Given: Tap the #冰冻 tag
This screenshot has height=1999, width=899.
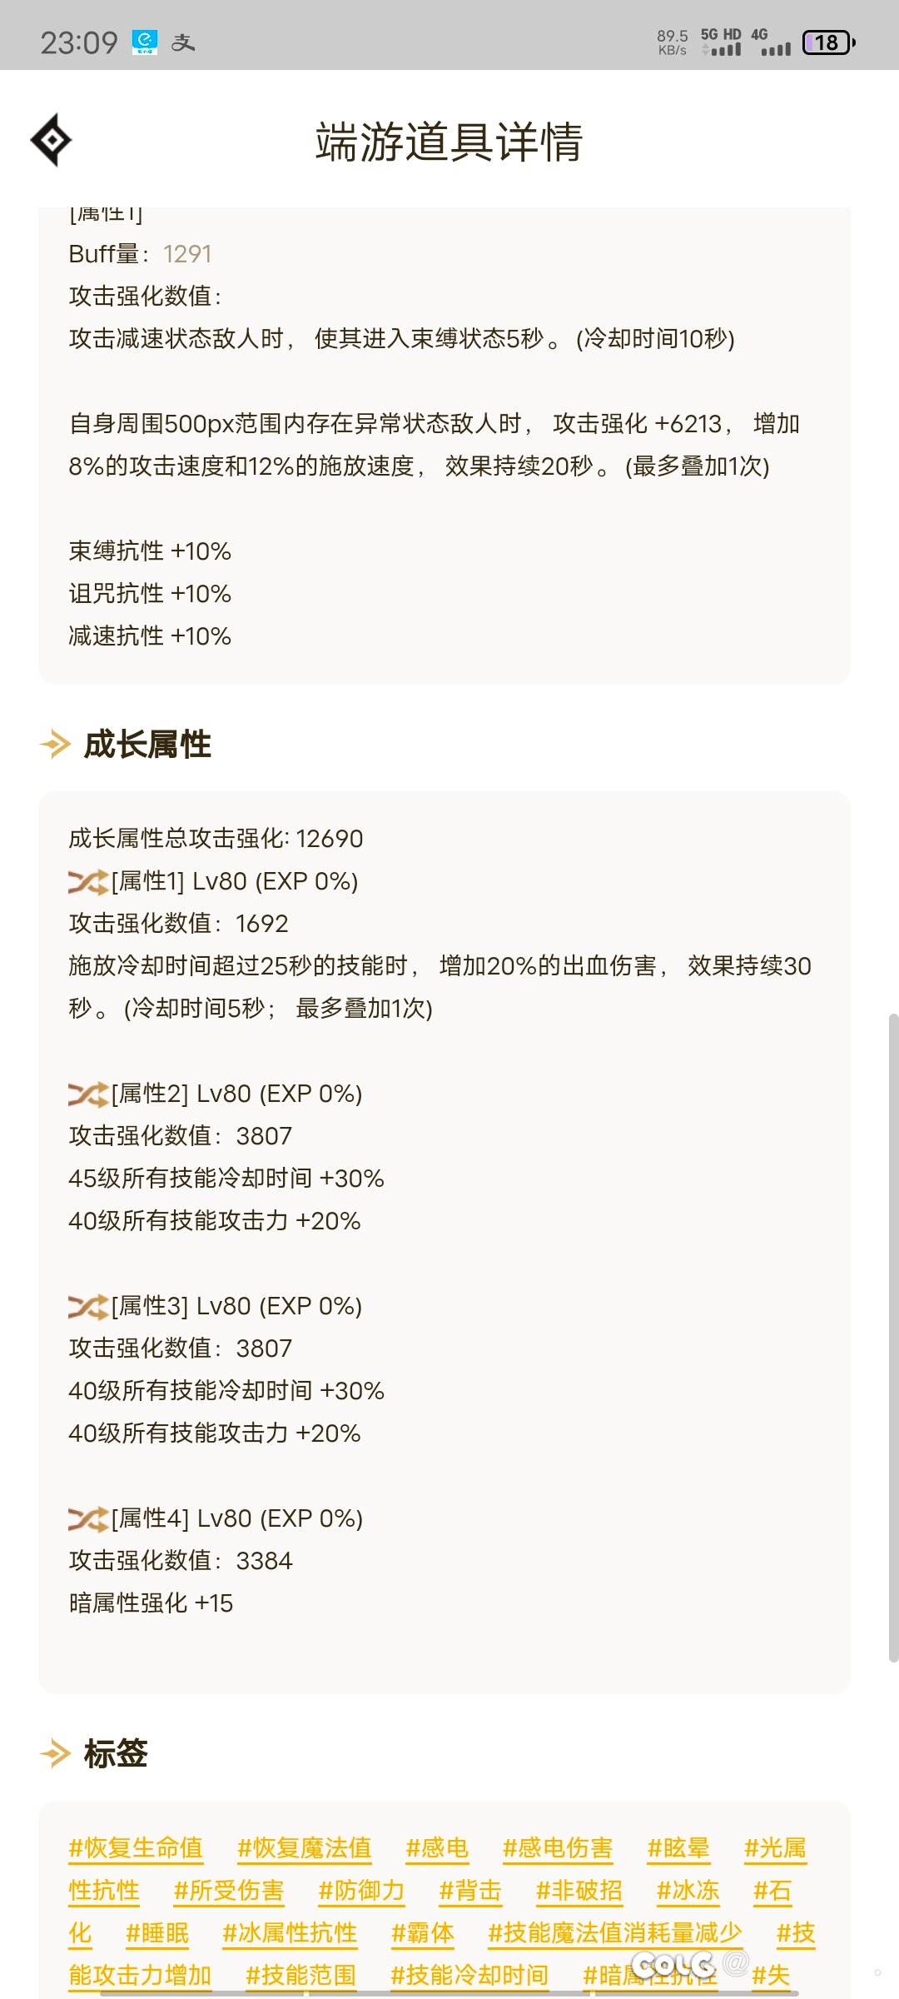Looking at the screenshot, I should 688,1891.
